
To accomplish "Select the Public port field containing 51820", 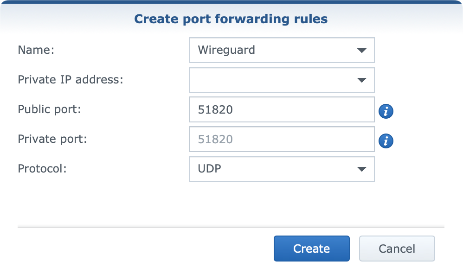I will [278, 109].
